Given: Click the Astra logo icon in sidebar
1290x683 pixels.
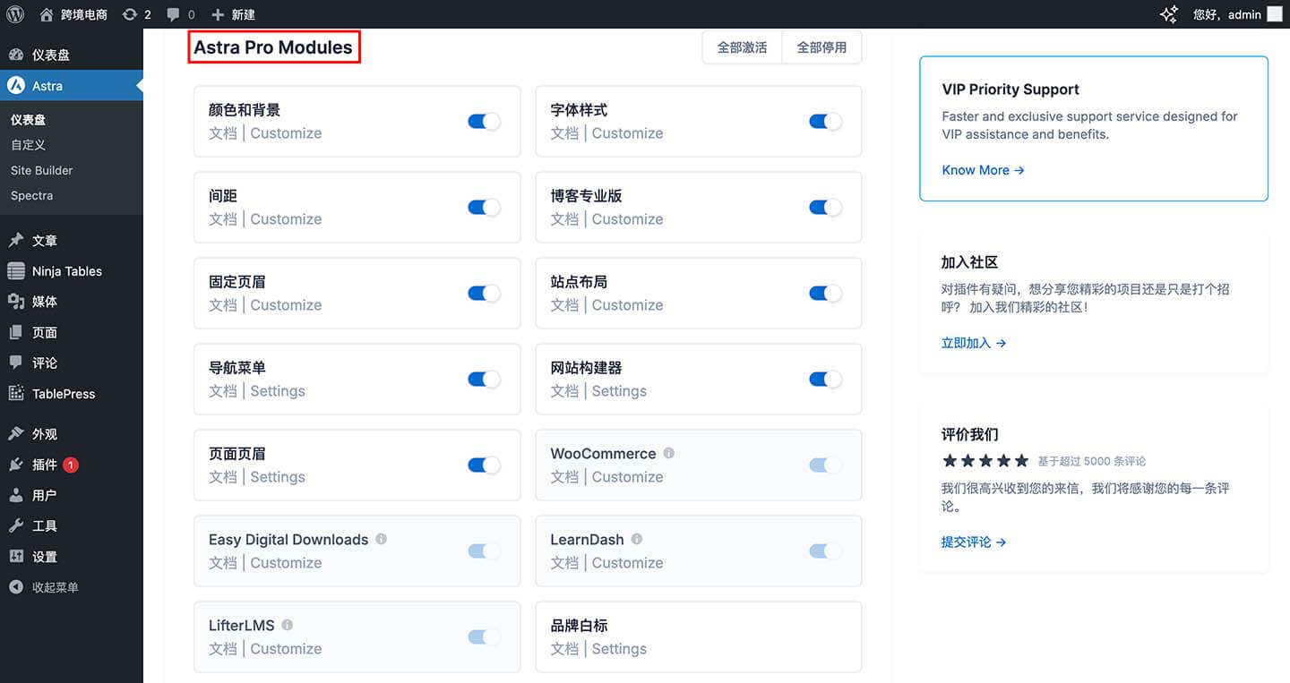Looking at the screenshot, I should click(16, 86).
